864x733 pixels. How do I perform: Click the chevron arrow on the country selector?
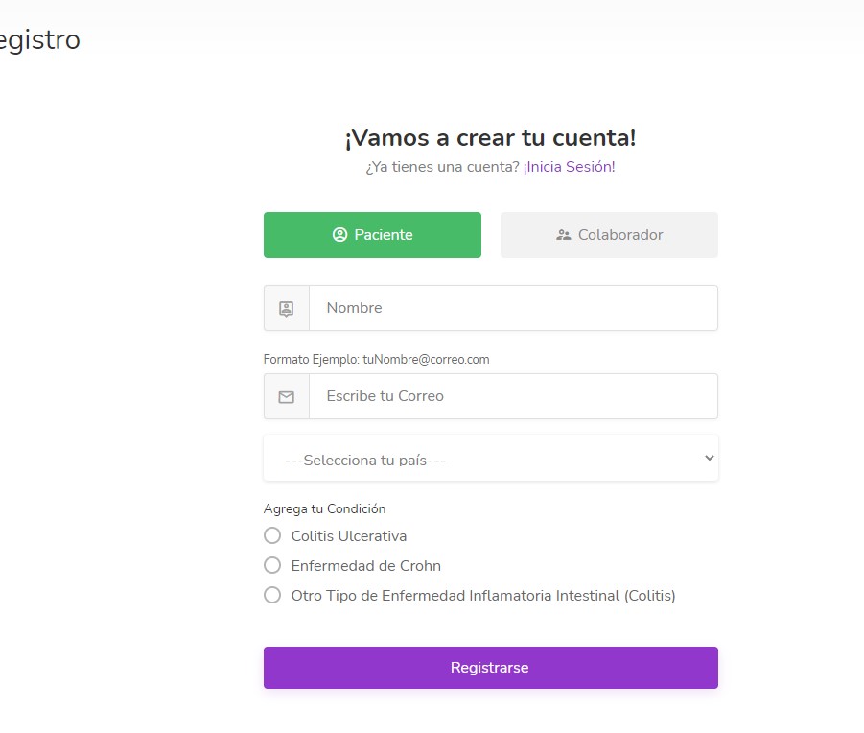click(708, 459)
